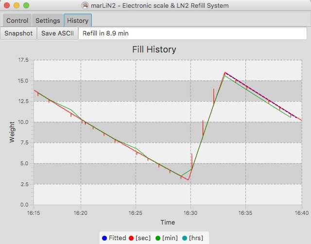
Task: Click the weight peak of the fill curve
Action: click(225, 72)
